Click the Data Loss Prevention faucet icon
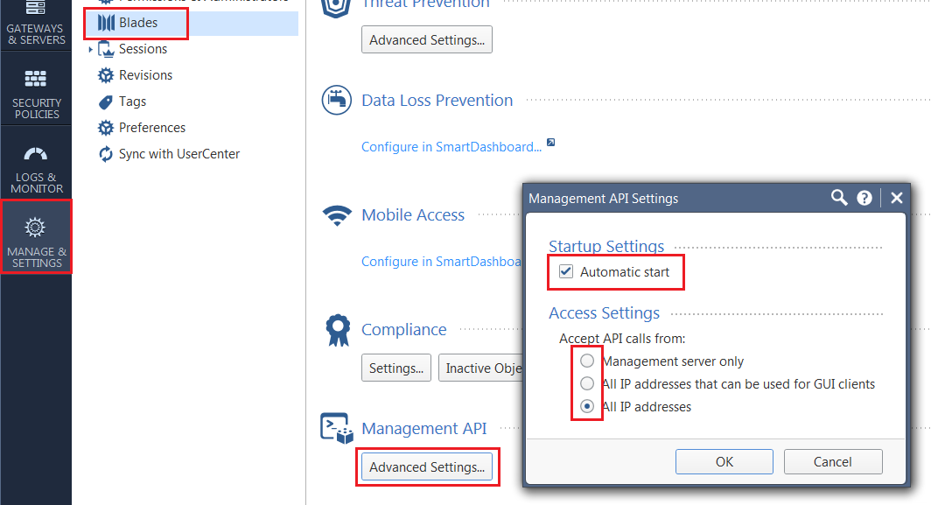The height and width of the screenshot is (505, 931). 337,100
